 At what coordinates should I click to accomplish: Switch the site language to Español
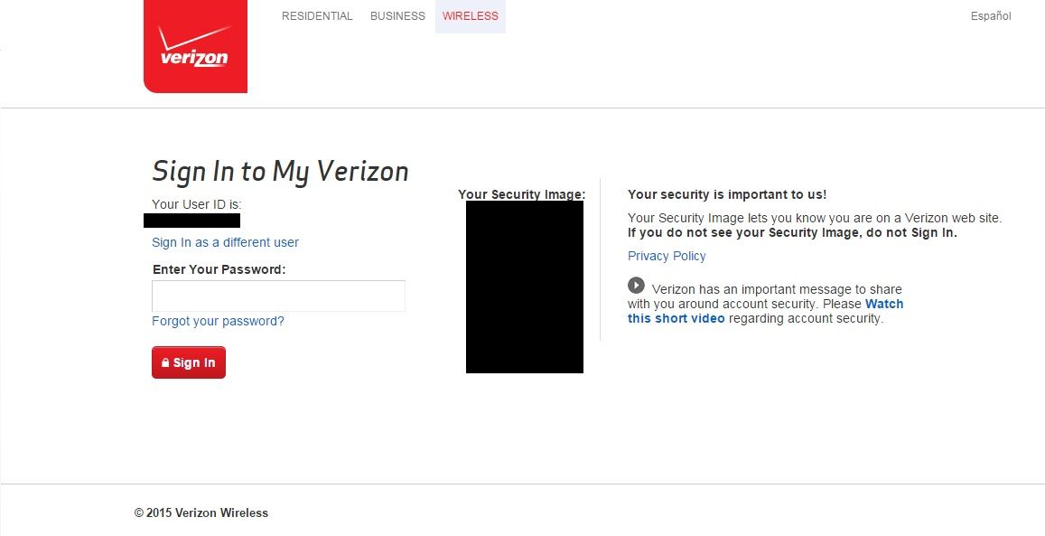[991, 16]
